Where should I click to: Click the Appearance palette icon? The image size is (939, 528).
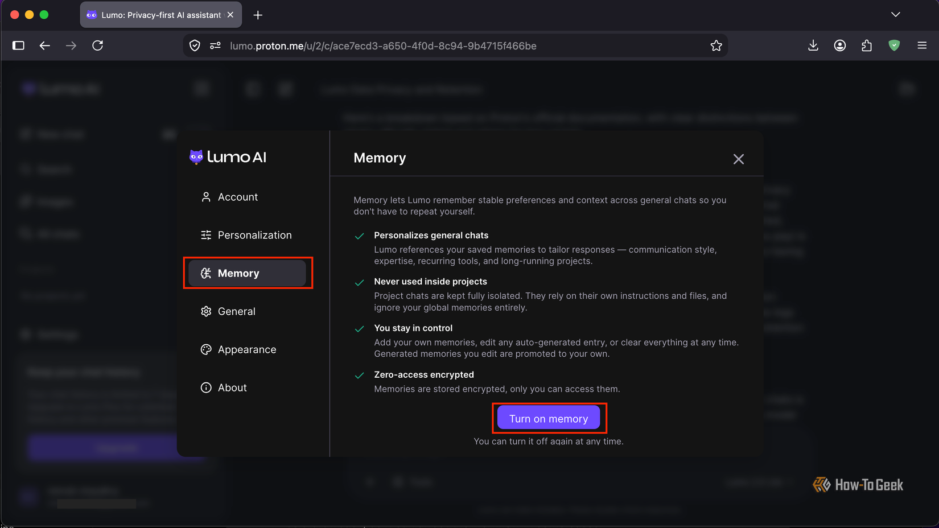[206, 349]
